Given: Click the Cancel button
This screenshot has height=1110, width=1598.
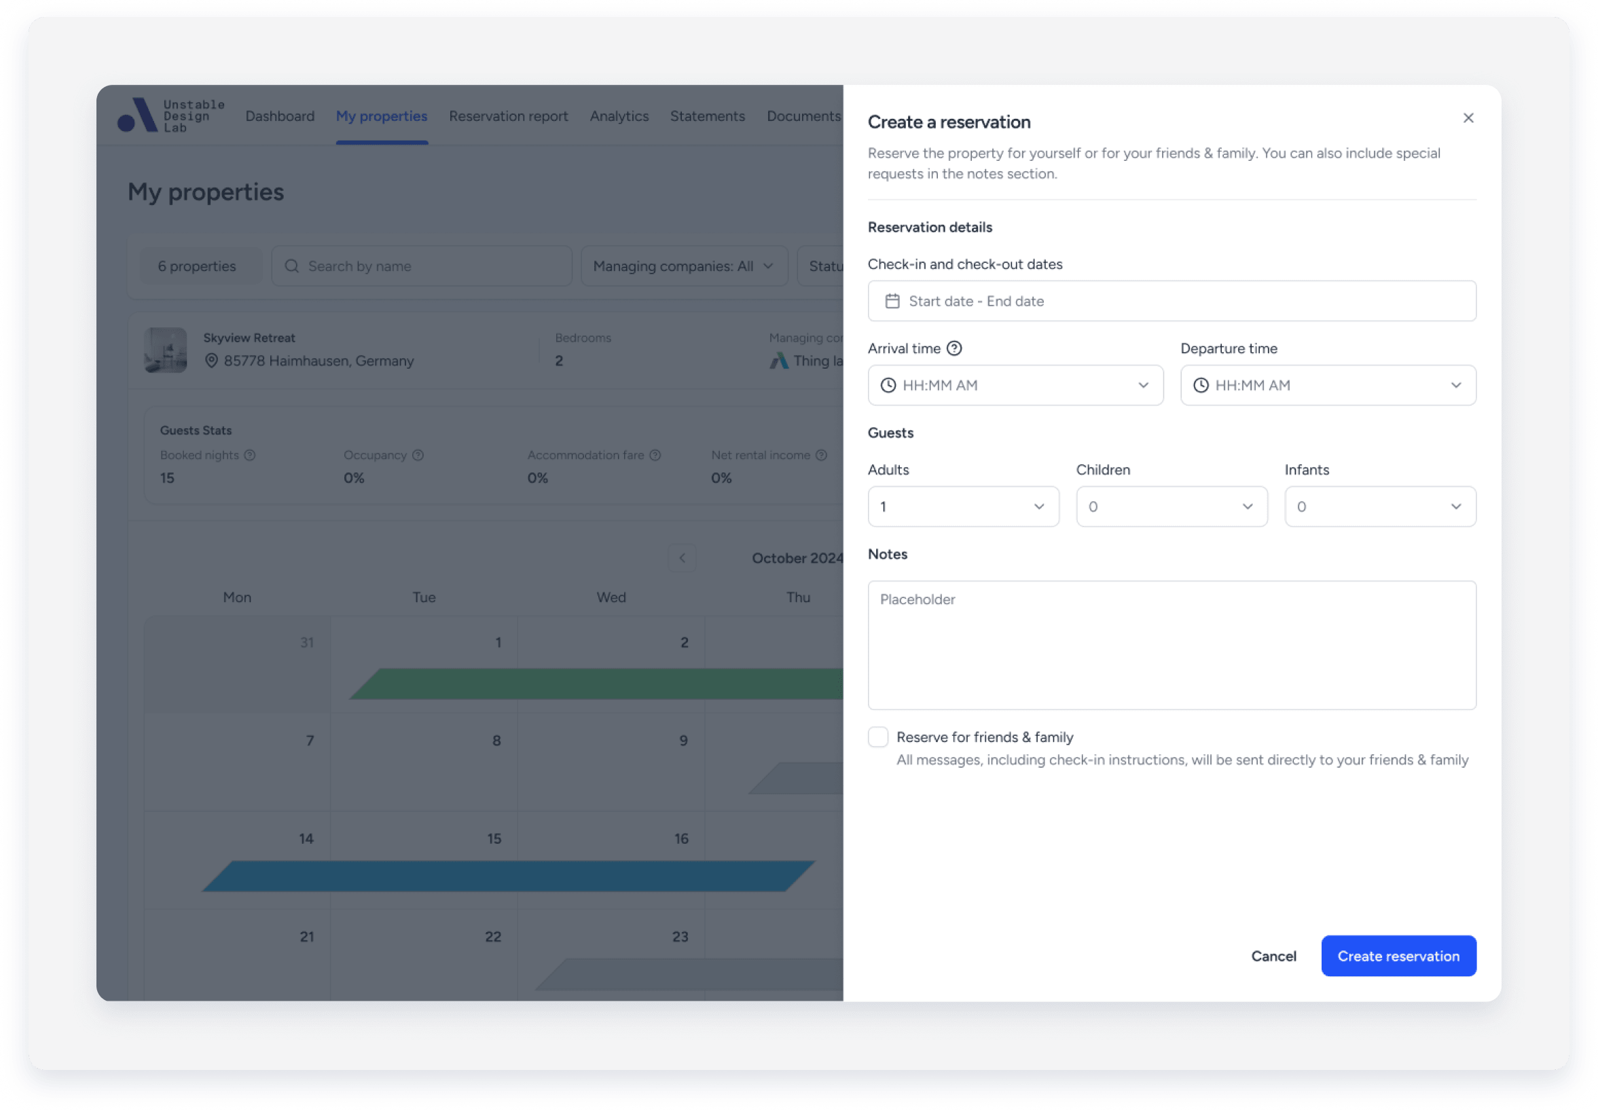Looking at the screenshot, I should 1273,957.
